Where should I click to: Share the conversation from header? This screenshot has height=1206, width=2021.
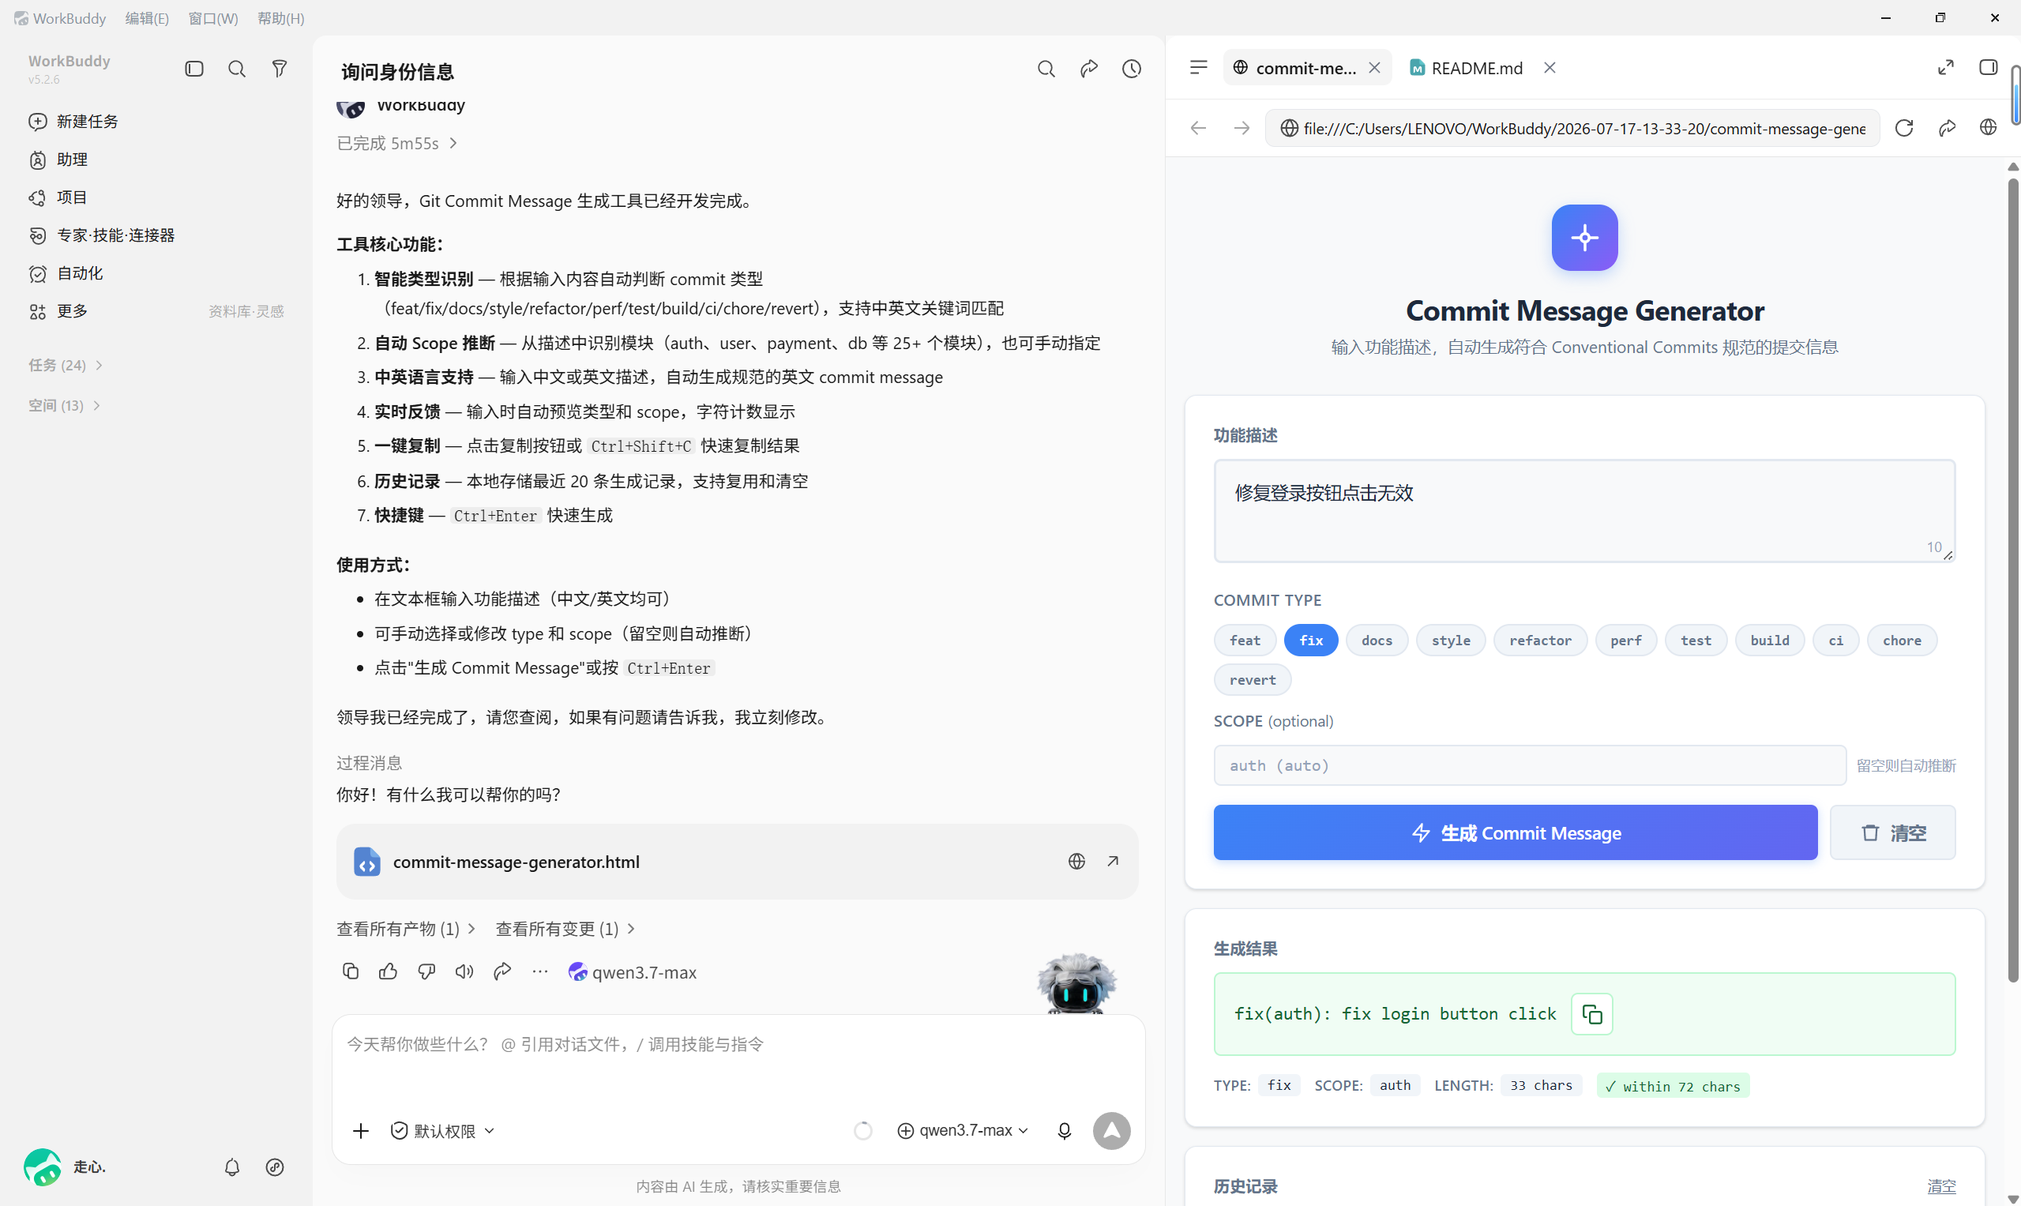[x=1089, y=69]
